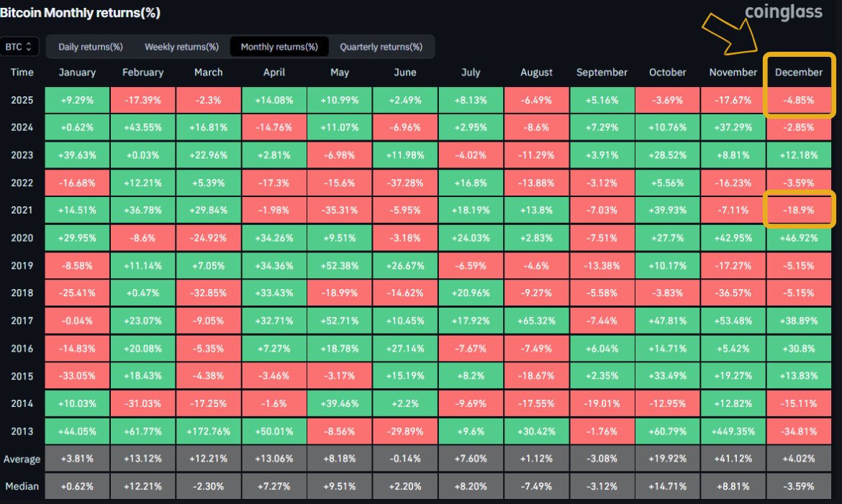
Task: Click 2021 May cell -35.31%
Action: click(340, 210)
